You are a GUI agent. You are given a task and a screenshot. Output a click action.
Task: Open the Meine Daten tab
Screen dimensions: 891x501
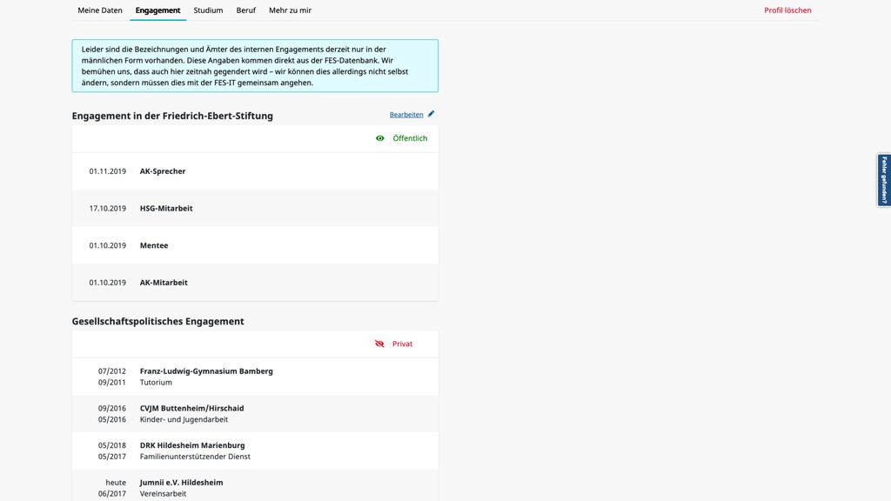[x=100, y=10]
